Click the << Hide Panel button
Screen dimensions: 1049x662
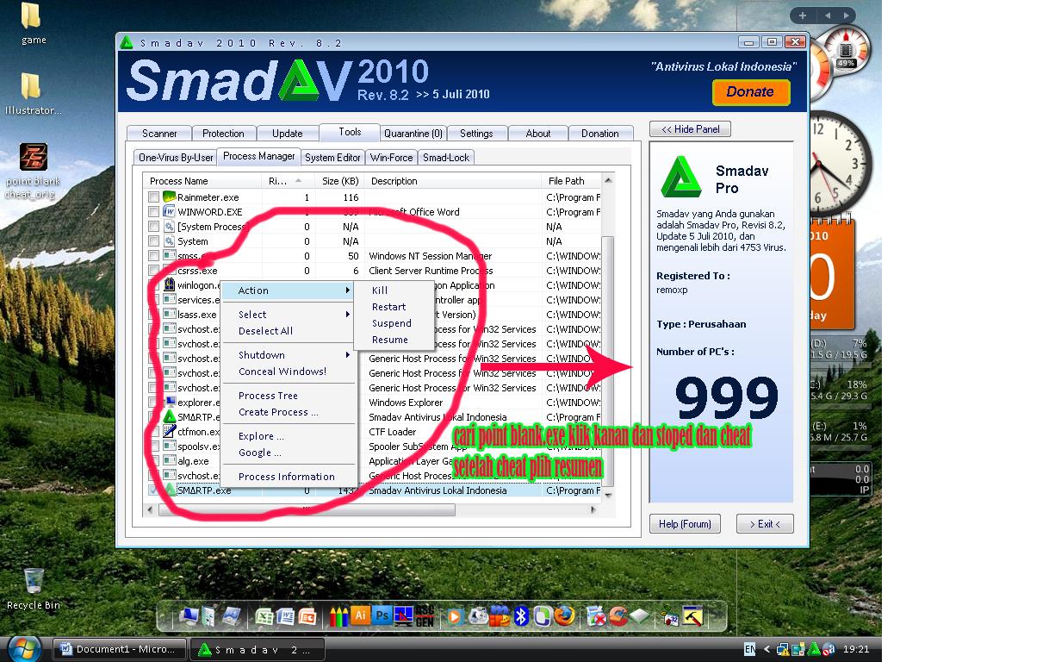[691, 129]
